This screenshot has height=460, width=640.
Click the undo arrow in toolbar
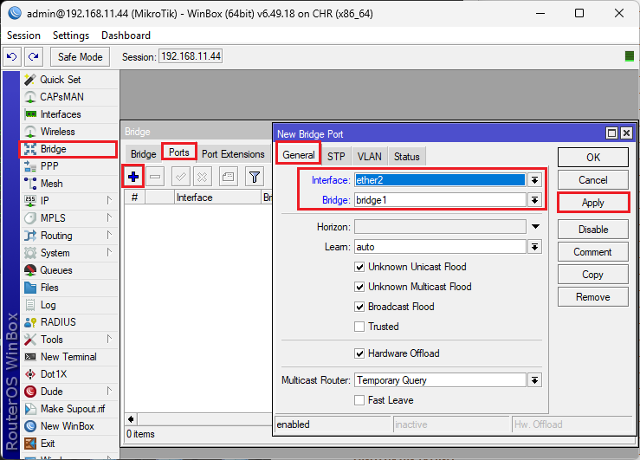tap(12, 56)
